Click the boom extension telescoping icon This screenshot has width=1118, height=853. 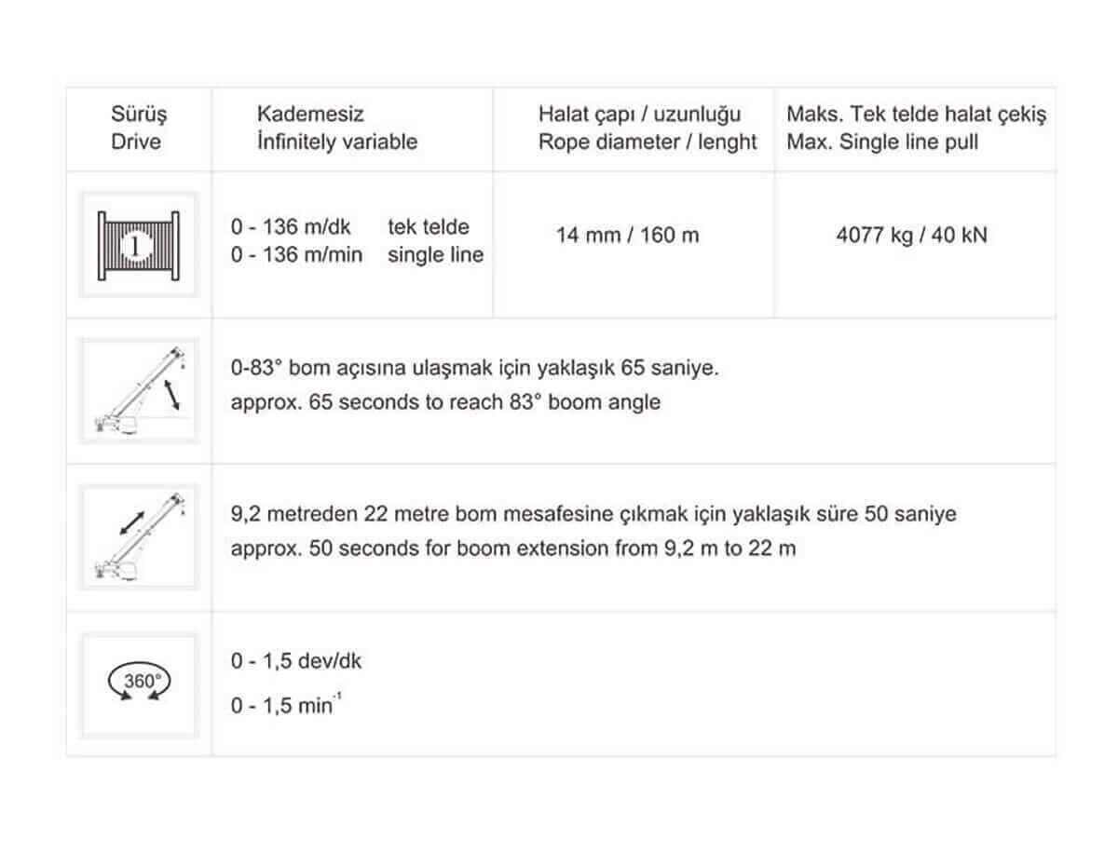click(x=139, y=537)
